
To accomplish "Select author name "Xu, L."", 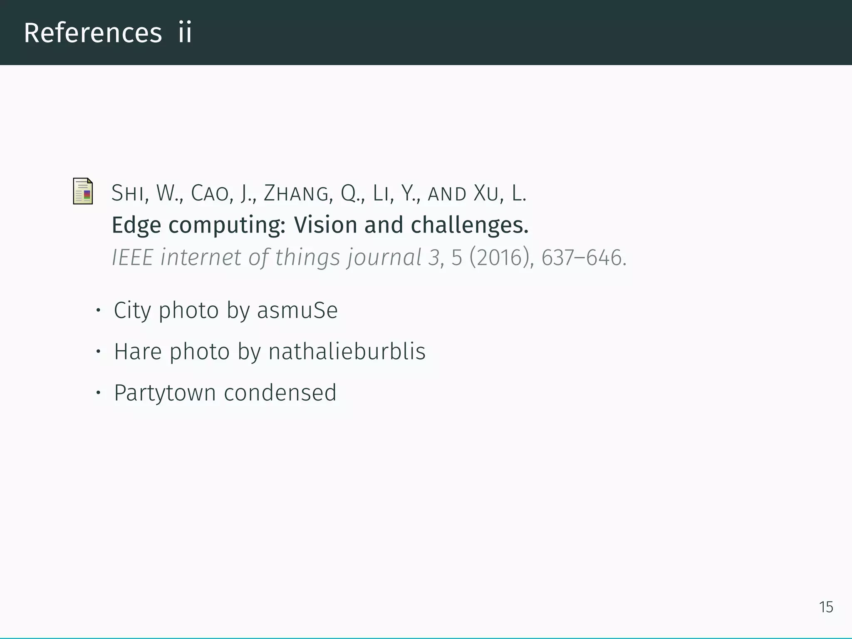I will pos(500,193).
